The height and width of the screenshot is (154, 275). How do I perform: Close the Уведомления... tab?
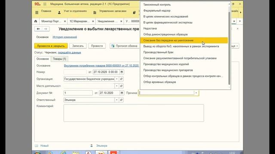click(121, 21)
